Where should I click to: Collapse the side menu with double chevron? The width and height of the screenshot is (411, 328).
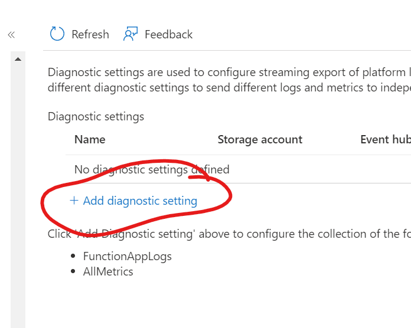click(11, 35)
